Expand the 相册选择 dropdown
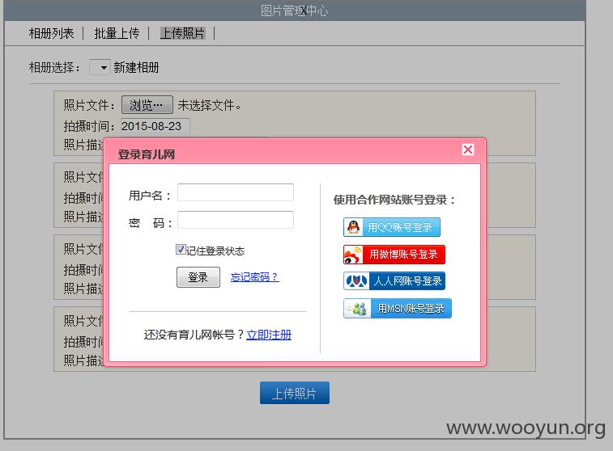Viewport: 613px width, 451px height. point(100,68)
